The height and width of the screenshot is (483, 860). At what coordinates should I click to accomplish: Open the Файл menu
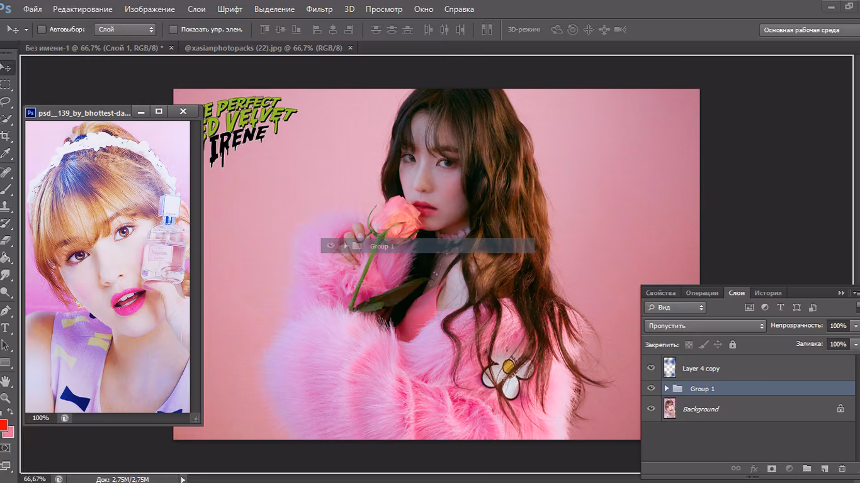tap(33, 9)
